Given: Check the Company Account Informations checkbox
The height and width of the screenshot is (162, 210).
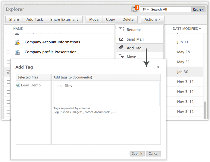Looking at the screenshot, I should click(x=8, y=42).
